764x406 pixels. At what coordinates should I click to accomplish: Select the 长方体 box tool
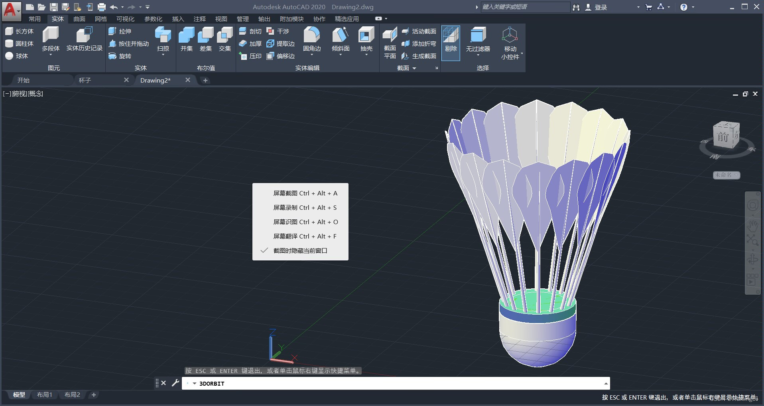point(20,31)
